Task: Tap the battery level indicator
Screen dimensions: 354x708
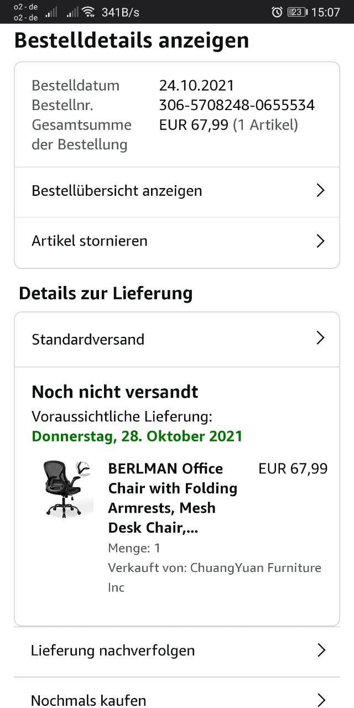Action: click(x=297, y=12)
